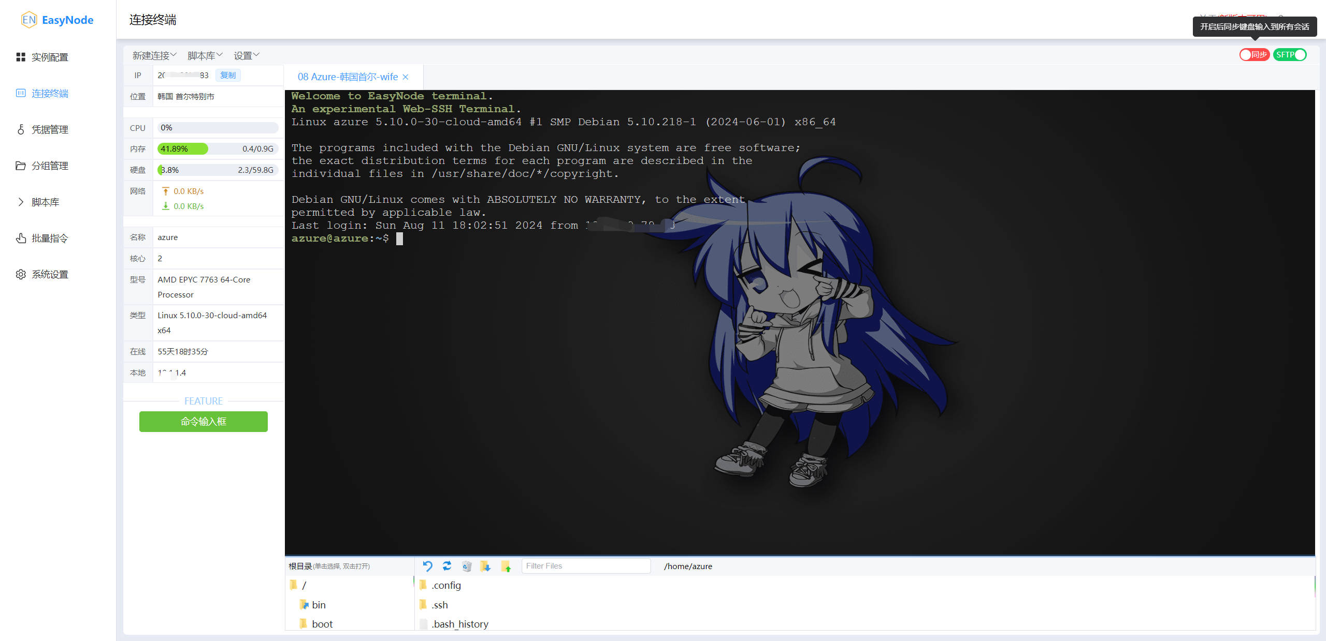
Task: Click the 0.4/0.9G memory value
Action: 258,149
